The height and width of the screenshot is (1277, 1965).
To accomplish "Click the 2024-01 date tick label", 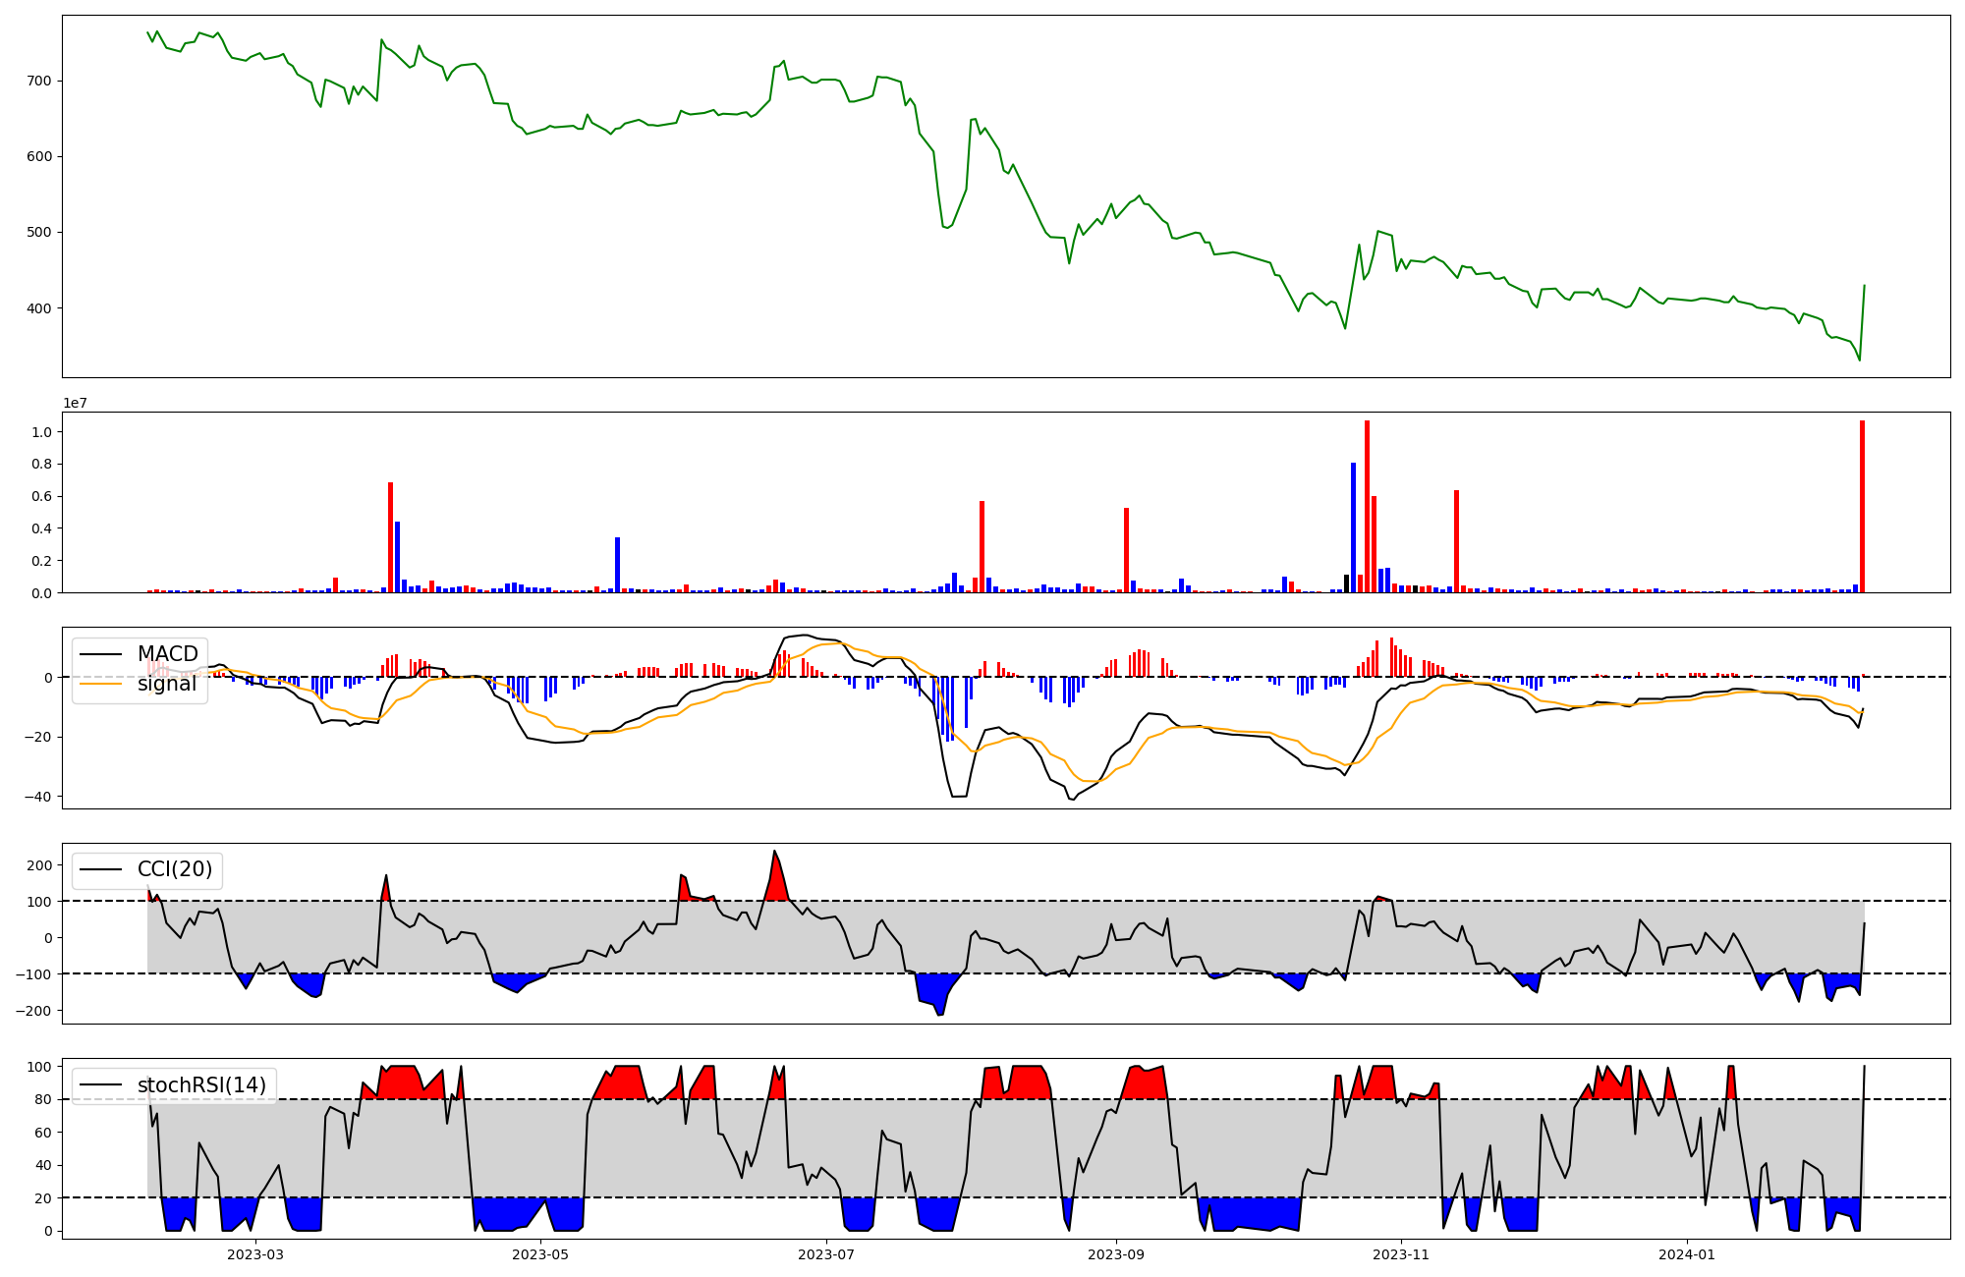I will [x=1687, y=1254].
